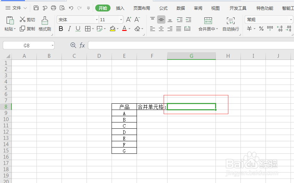Switch to the 开发工具 tab
Screen dimensions: 294x183
tap(238, 8)
